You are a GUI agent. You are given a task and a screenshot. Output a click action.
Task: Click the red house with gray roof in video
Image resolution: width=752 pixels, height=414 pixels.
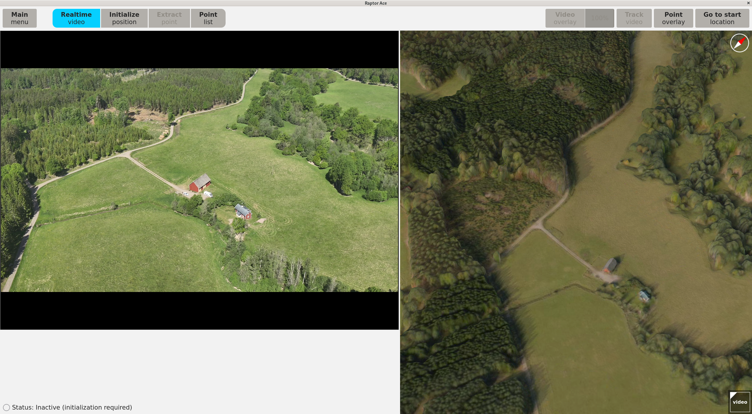pos(243,212)
